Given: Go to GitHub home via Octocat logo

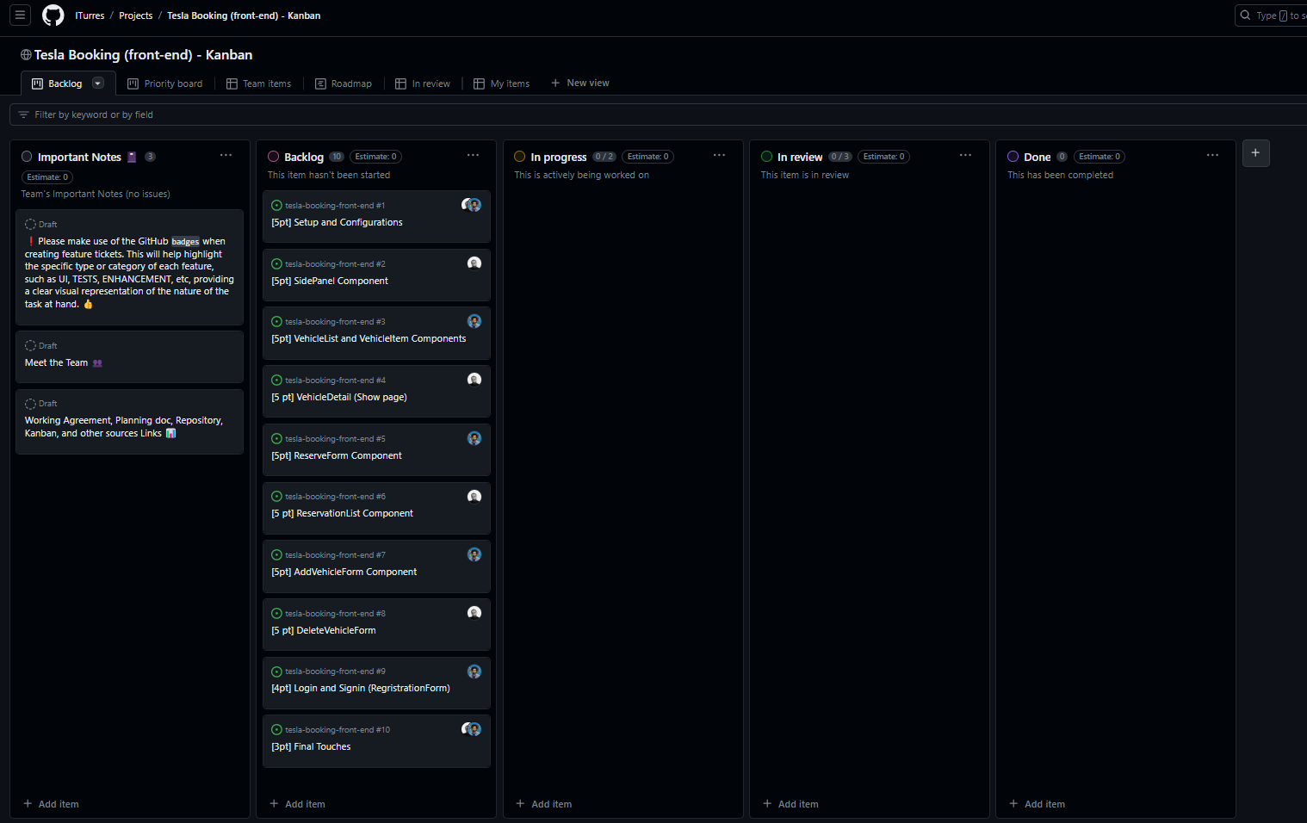Looking at the screenshot, I should pyautogui.click(x=53, y=15).
